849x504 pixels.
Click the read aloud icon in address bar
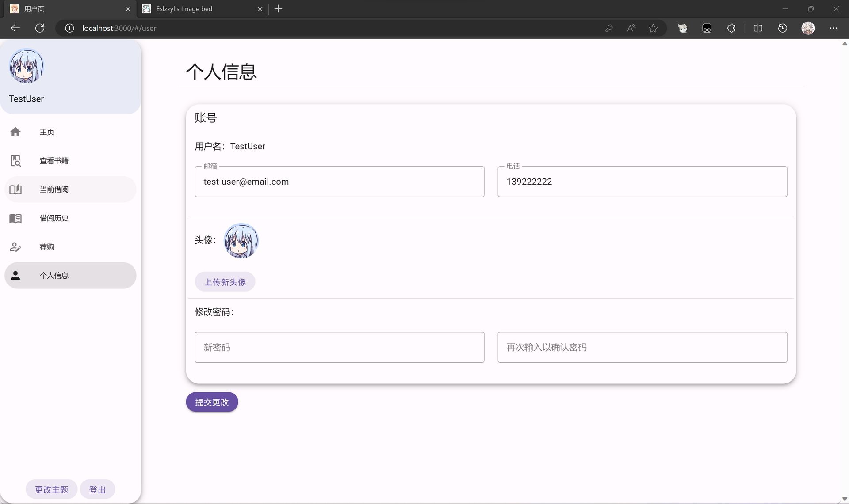click(631, 28)
